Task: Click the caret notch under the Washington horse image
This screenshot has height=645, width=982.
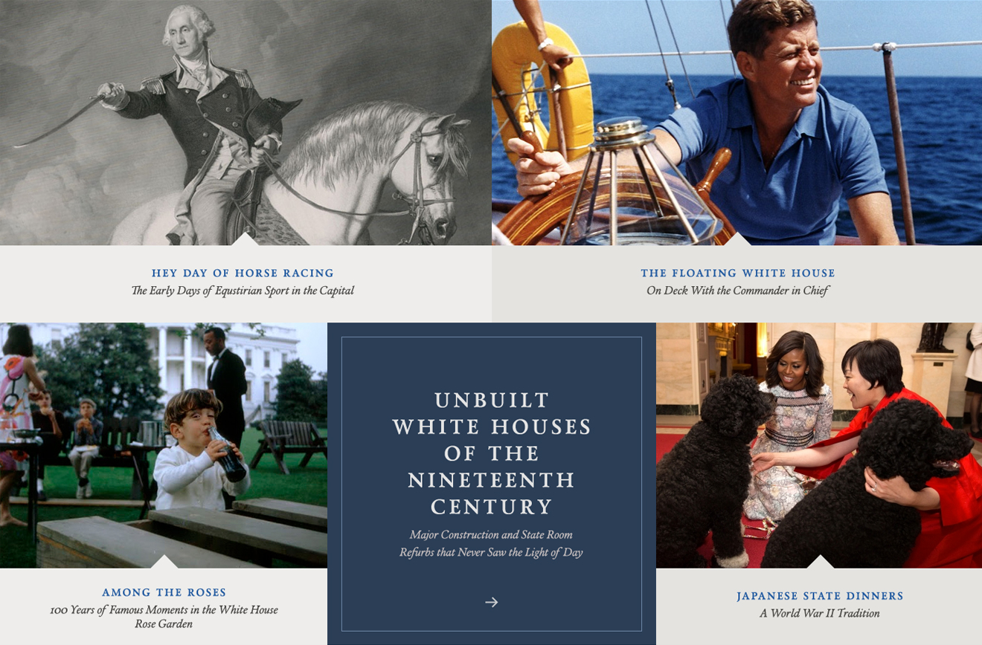Action: (x=245, y=239)
